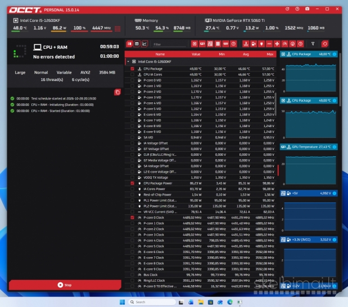Click blue dot on GPU Temperature graph header
This screenshot has height=307, width=348.
pyautogui.click(x=335, y=147)
